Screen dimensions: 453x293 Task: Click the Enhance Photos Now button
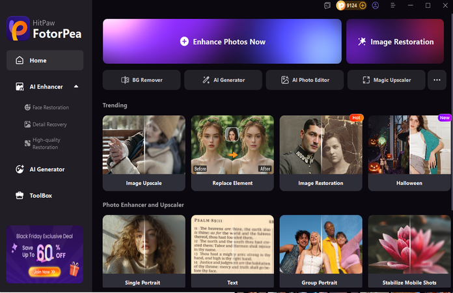coord(222,41)
